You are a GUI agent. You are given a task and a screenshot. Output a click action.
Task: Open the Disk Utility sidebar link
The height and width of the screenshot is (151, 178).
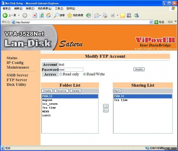pos(16,84)
